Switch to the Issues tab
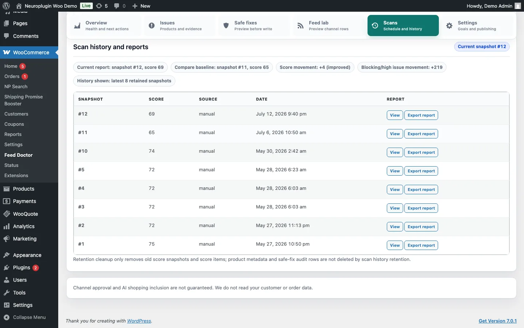Screen dimensions: 524x328 click(x=179, y=26)
